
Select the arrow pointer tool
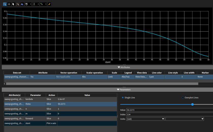coord(13,4)
